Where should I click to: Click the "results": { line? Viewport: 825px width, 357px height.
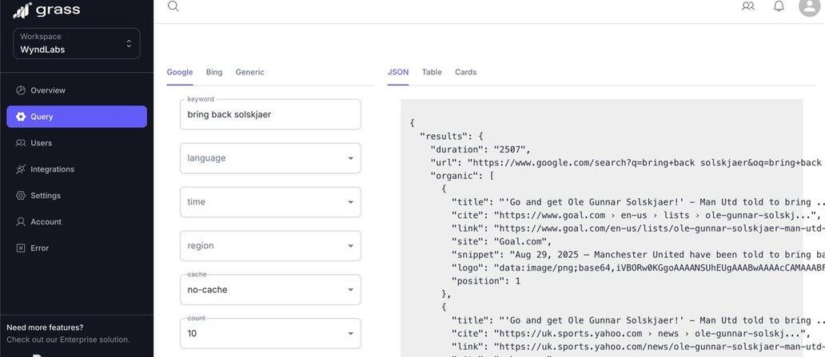[452, 137]
